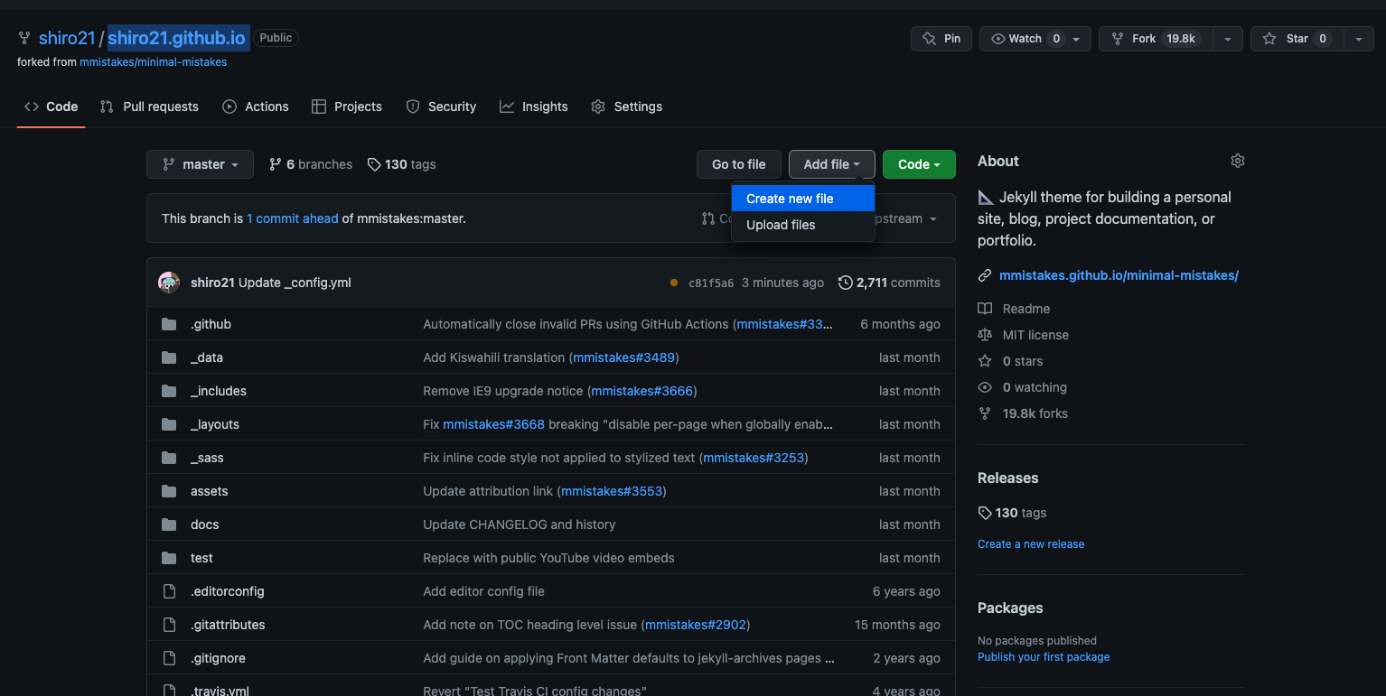Open the mmistakes/minimal-mistakes upstream link
Viewport: 1386px width, 696px height.
[154, 62]
